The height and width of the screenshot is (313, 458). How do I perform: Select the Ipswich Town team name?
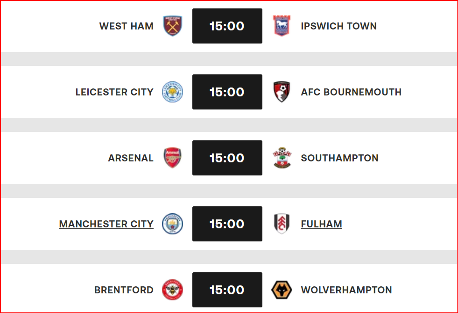pos(338,26)
